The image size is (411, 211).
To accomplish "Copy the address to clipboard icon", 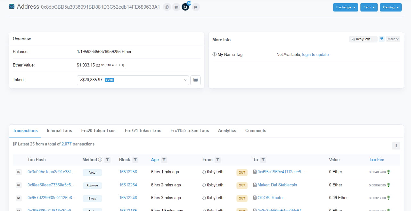I will point(167,7).
